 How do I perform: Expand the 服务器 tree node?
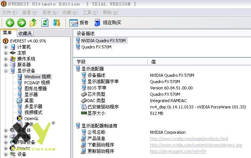[6, 65]
